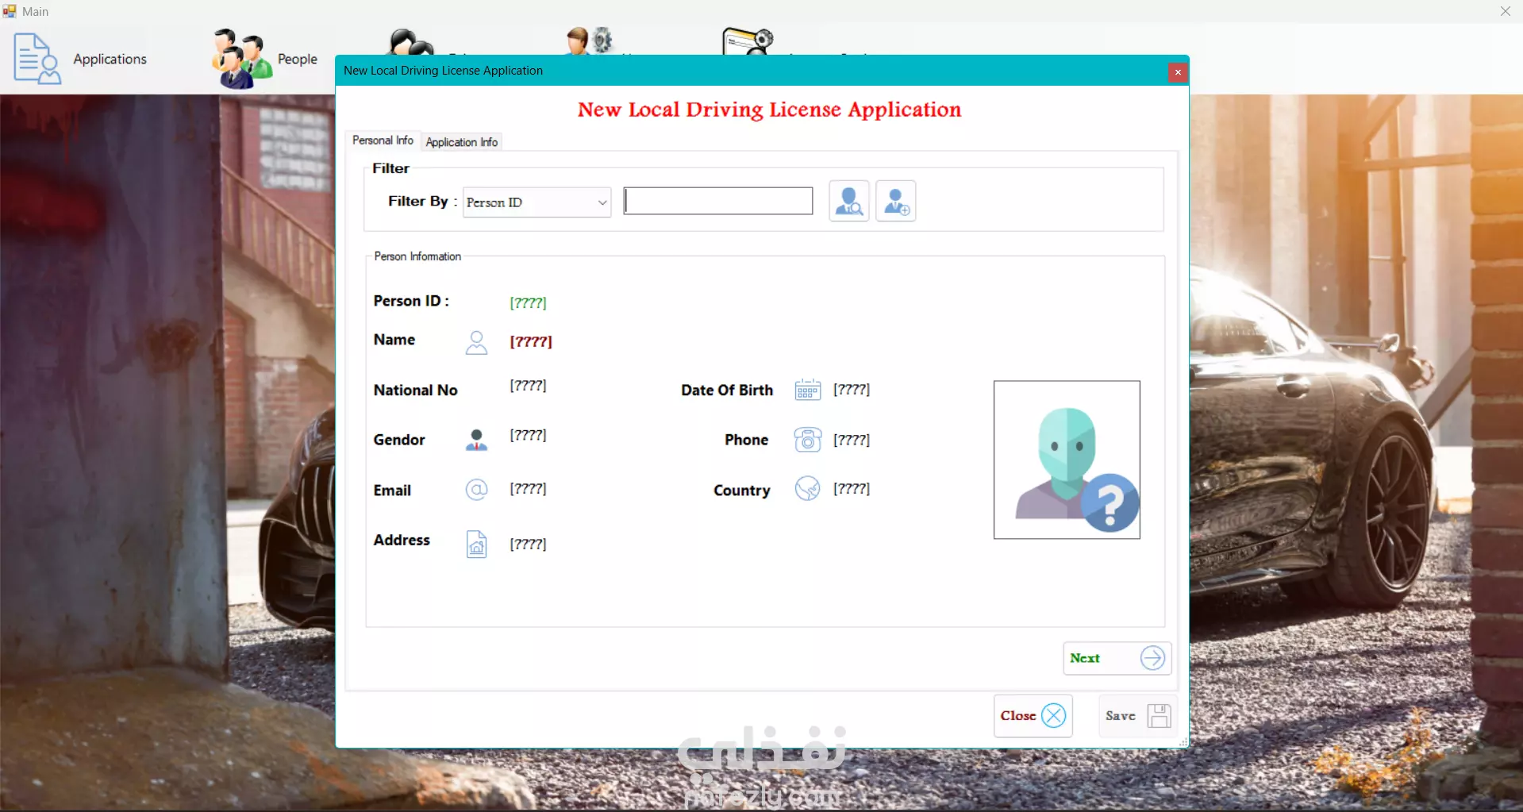1523x812 pixels.
Task: Click the Close button at dialog bottom
Action: (1033, 716)
